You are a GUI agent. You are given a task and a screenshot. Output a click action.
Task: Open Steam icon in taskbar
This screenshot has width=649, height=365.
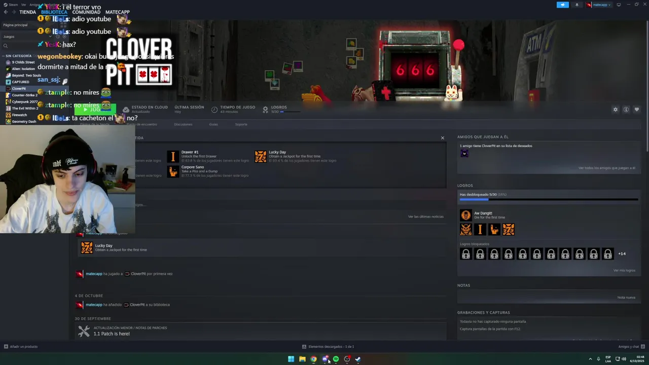click(x=358, y=359)
